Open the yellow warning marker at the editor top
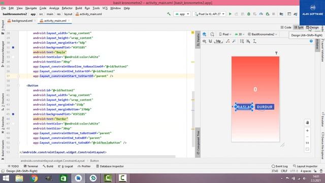325x183 pixels. [192, 33]
